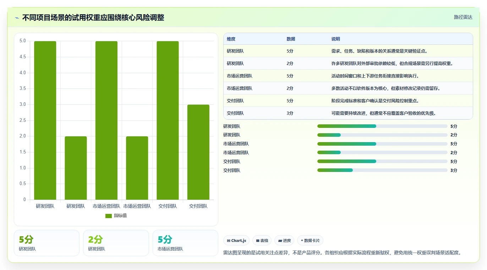
Task: Click the 路径雷达 label in the header
Action: pos(463,17)
